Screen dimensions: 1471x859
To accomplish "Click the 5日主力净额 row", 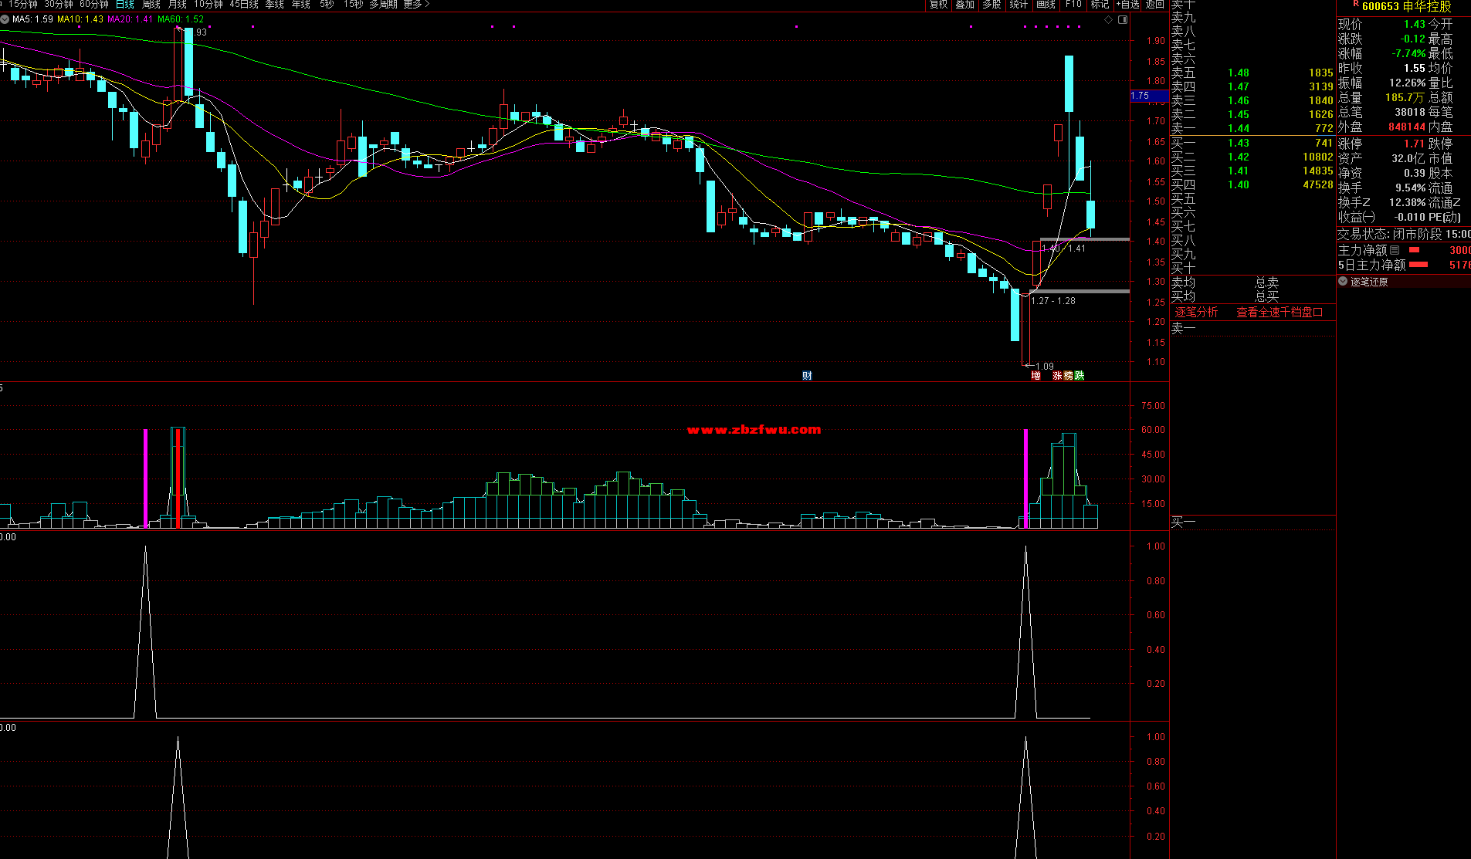I will (1404, 265).
